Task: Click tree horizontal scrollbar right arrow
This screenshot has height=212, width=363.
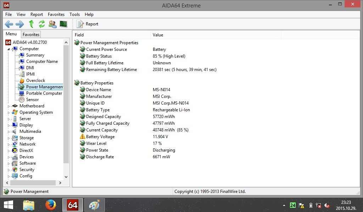Action: (x=60, y=183)
